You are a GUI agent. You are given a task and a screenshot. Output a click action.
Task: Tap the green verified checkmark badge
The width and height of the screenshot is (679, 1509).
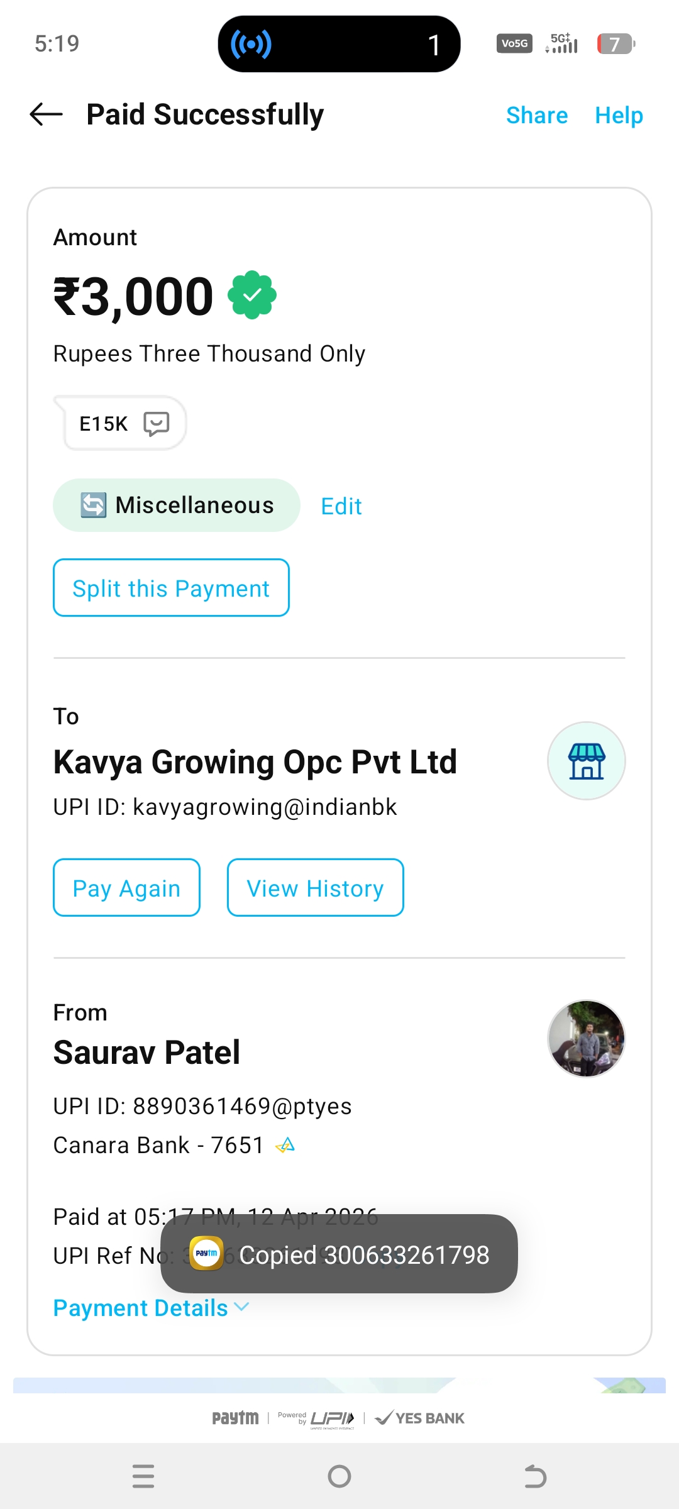pyautogui.click(x=252, y=295)
